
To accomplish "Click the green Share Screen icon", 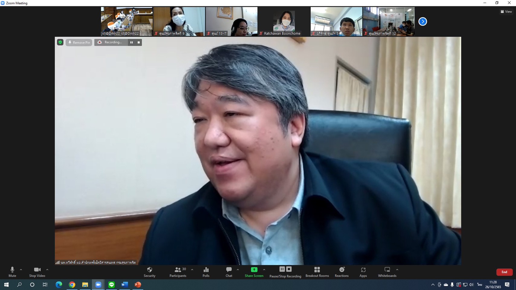I will (x=254, y=270).
